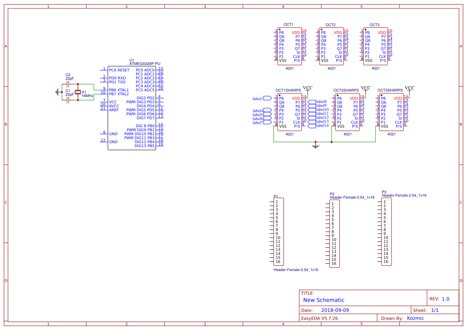The width and height of the screenshot is (467, 330).
Task: Select the "OCT1SHARPS" designator label
Action: click(x=288, y=90)
